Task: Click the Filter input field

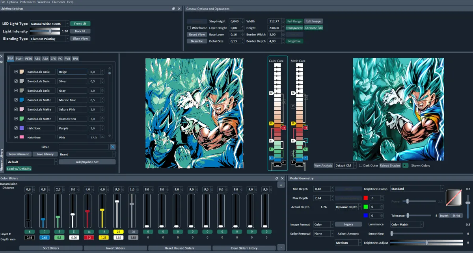Action: (x=84, y=147)
